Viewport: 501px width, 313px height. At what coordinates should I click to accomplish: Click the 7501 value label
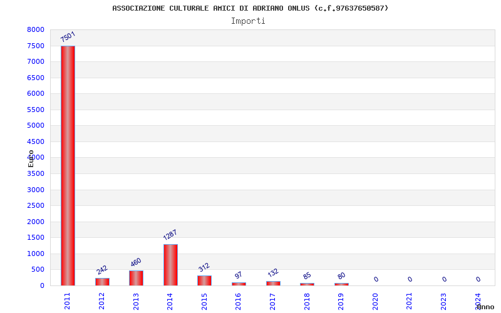coord(68,37)
